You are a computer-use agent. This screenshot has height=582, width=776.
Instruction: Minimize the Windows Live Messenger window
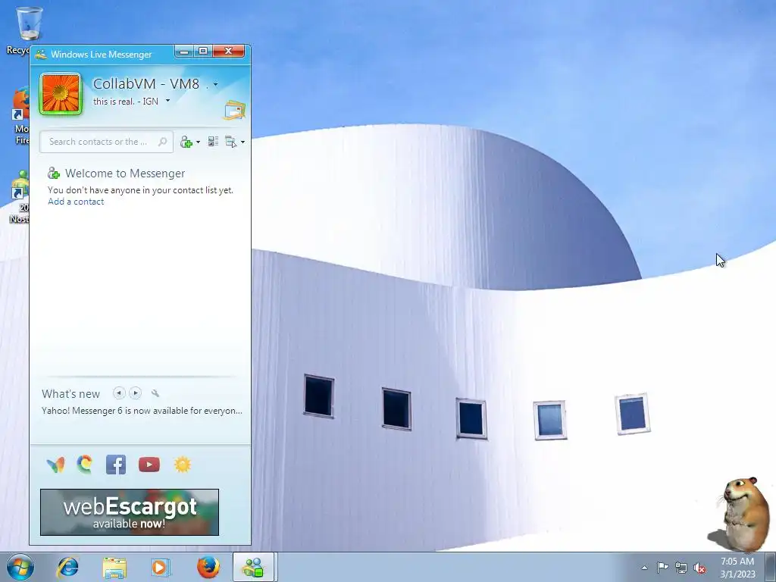tap(183, 52)
